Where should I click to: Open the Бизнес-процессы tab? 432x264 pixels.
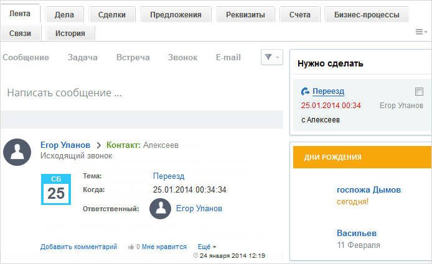367,14
